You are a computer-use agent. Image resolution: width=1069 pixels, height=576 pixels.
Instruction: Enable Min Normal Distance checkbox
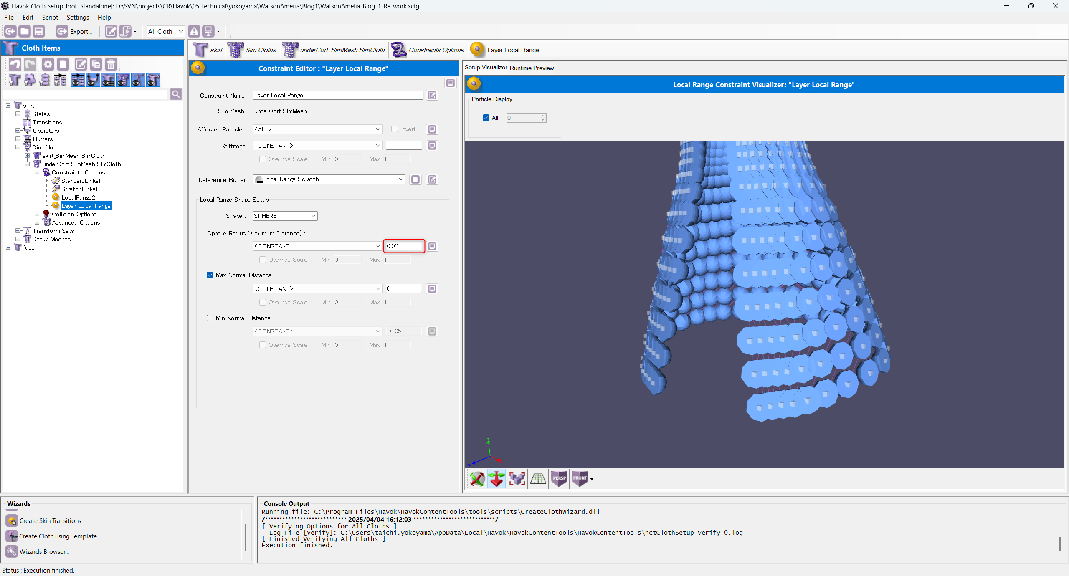pyautogui.click(x=210, y=318)
